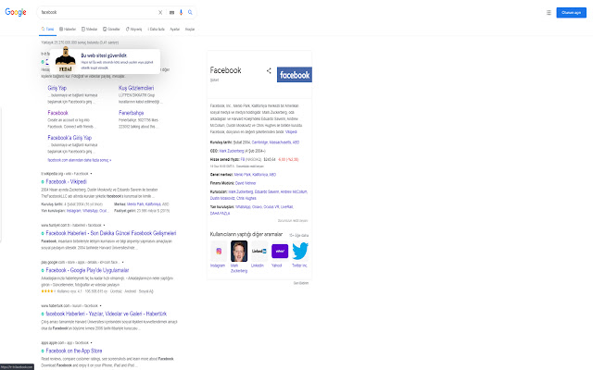This screenshot has width=593, height=370.
Task: Open Facebook on the App Store result
Action: 74,351
